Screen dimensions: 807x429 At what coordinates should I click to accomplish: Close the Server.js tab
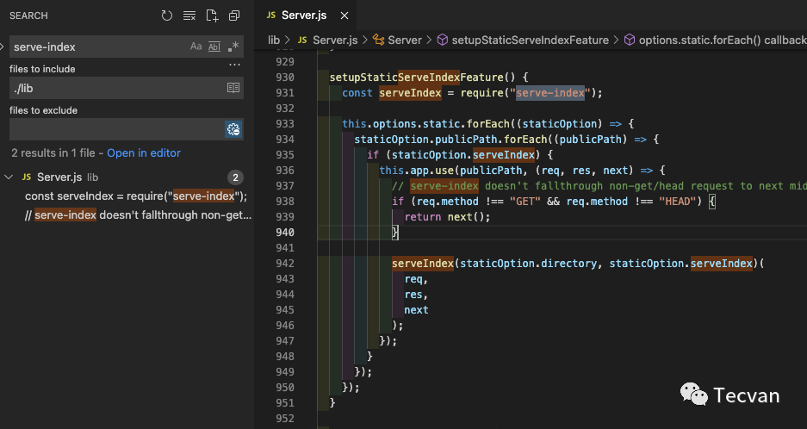point(345,16)
